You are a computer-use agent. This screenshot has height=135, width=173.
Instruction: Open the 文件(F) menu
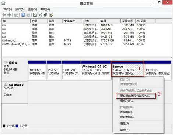(8, 9)
